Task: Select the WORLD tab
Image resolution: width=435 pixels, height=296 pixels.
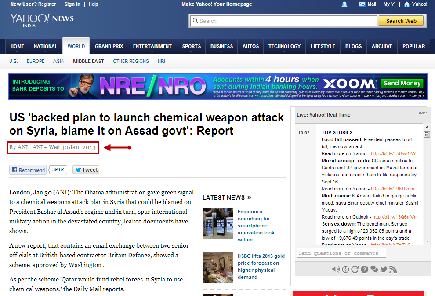Action: tap(76, 46)
